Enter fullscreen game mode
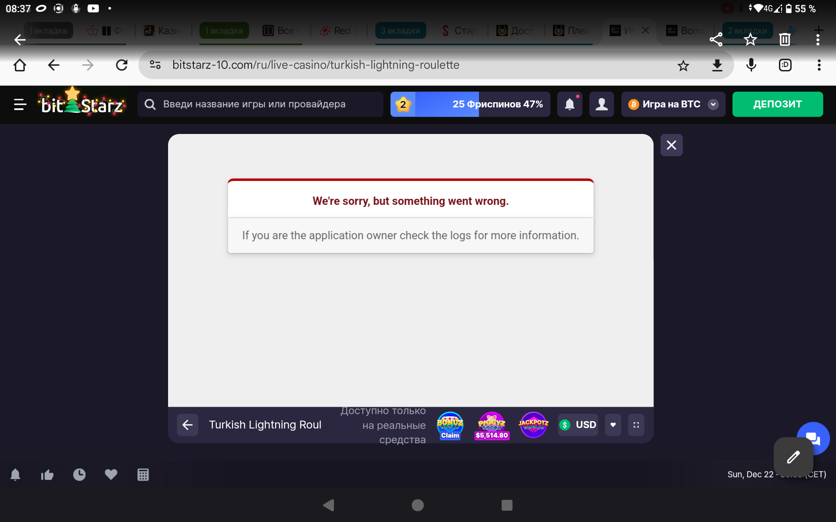This screenshot has width=836, height=522. 636,425
